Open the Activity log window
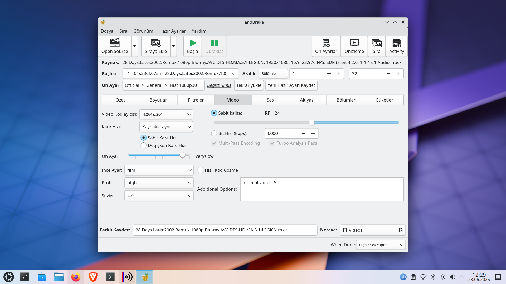 coord(397,46)
